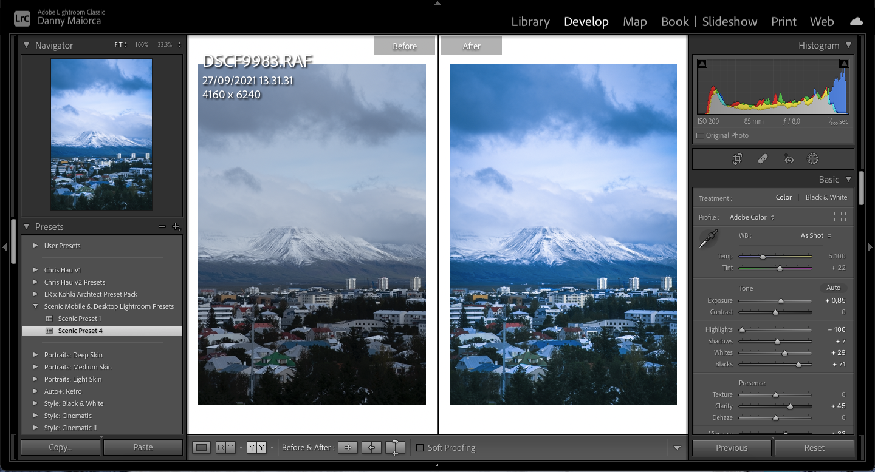The height and width of the screenshot is (472, 875).
Task: Set treatment to Black & White
Action: [x=826, y=197]
